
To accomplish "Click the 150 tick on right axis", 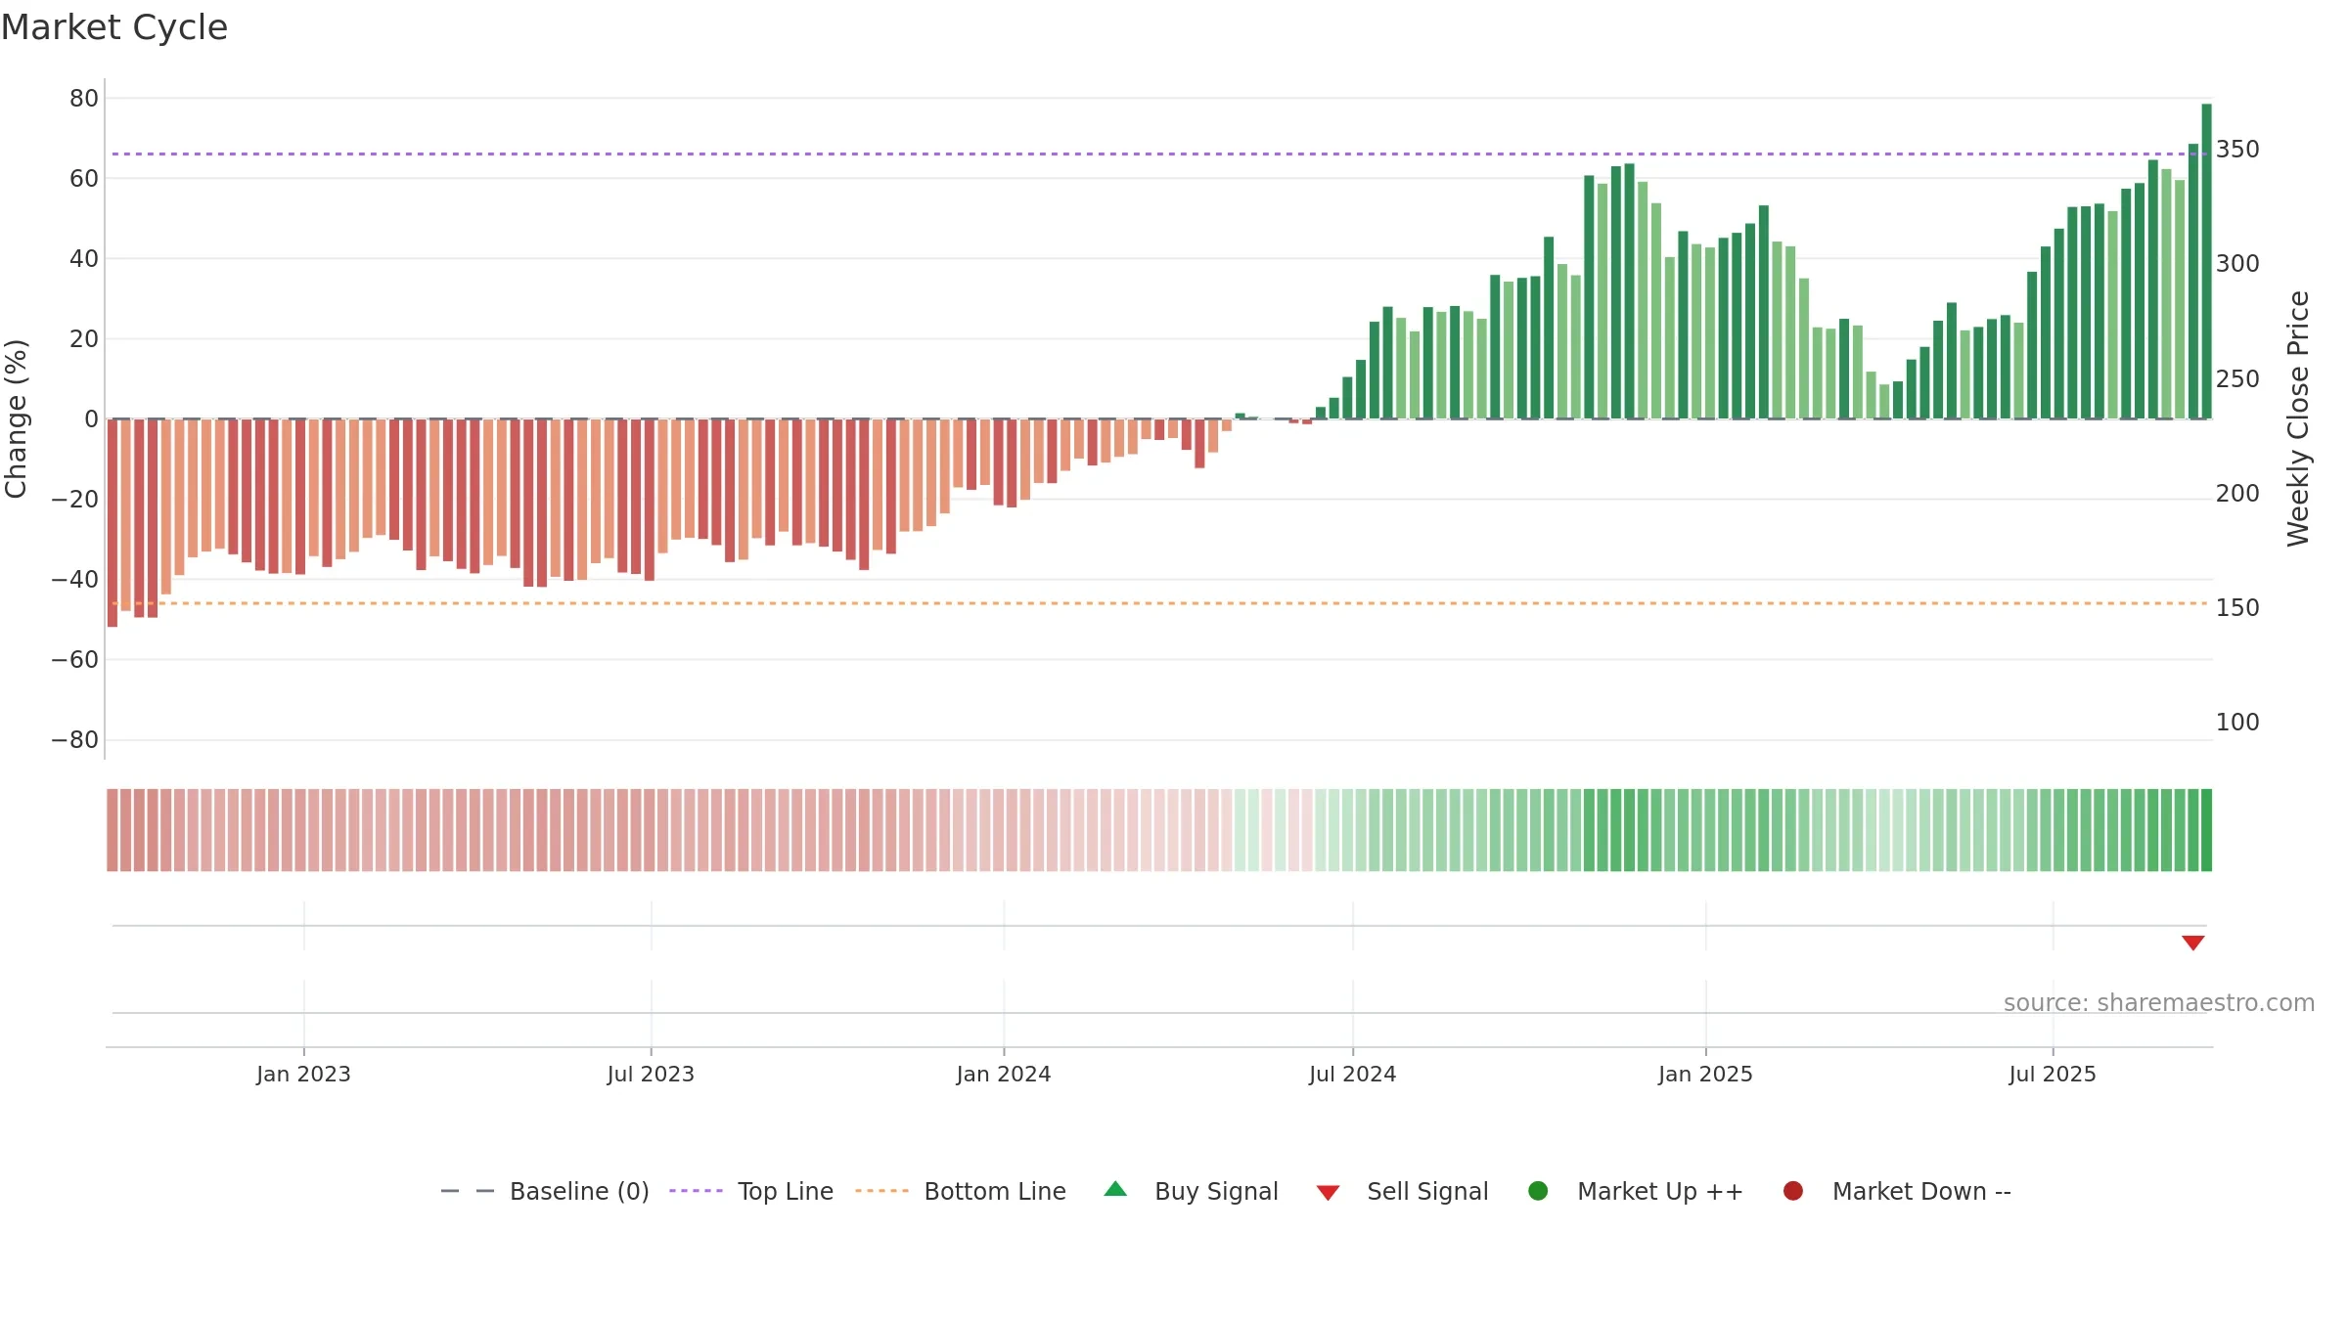I will [2237, 608].
